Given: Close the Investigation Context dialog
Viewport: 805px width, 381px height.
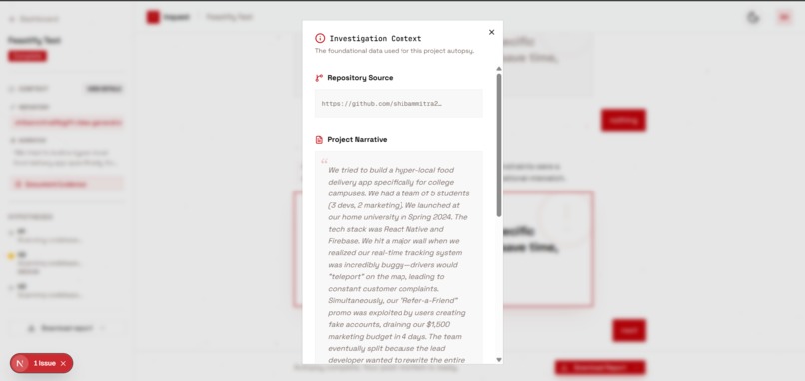Looking at the screenshot, I should [x=491, y=32].
